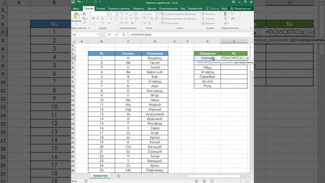Toggle italic formatting with the К button

click(97, 18)
